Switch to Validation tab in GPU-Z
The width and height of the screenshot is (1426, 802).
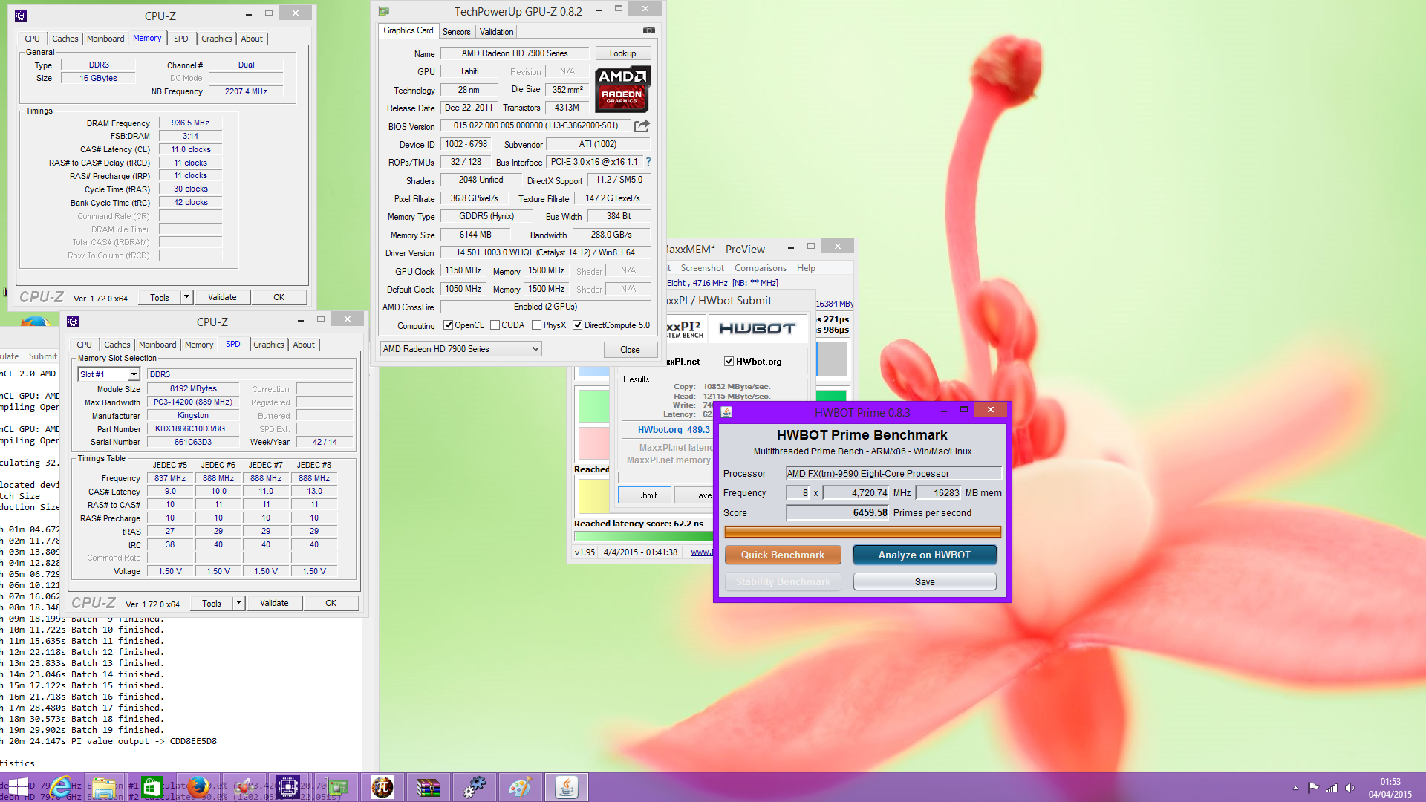(496, 32)
